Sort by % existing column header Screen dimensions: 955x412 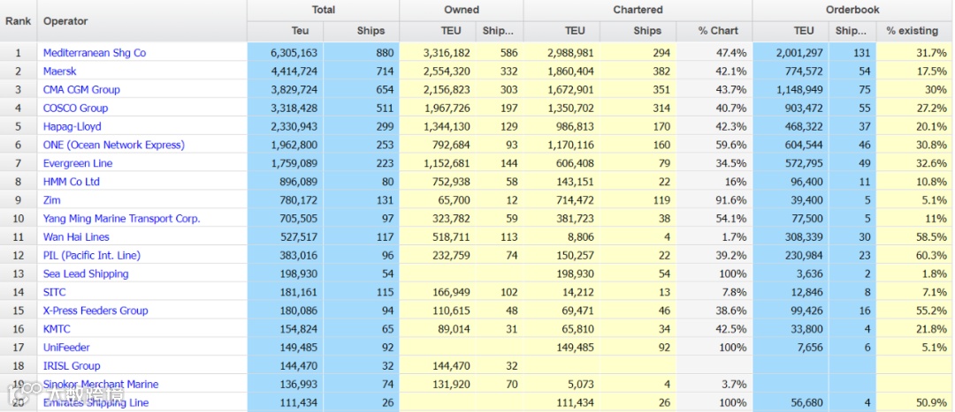click(x=915, y=31)
